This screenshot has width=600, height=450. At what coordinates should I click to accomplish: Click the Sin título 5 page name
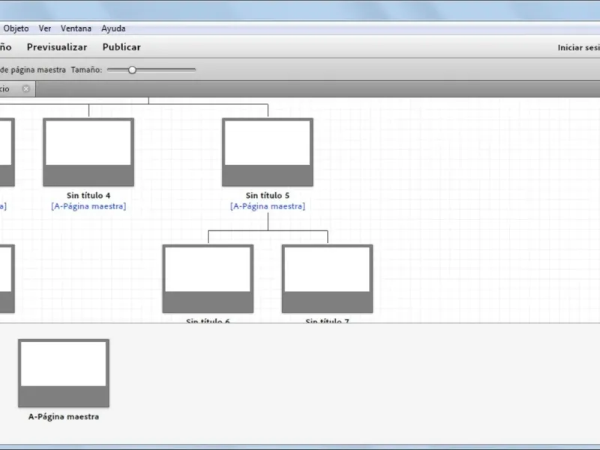268,195
